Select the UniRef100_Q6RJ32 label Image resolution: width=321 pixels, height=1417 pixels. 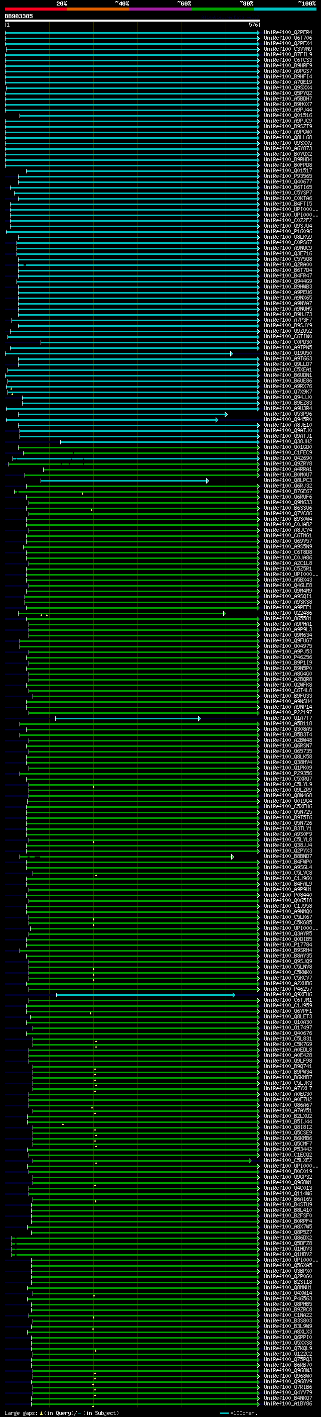click(x=287, y=486)
